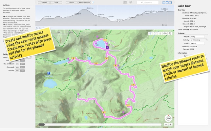The height and width of the screenshot is (131, 211).
Task: Toggle the Offroad switch
Action: (x=20, y=71)
